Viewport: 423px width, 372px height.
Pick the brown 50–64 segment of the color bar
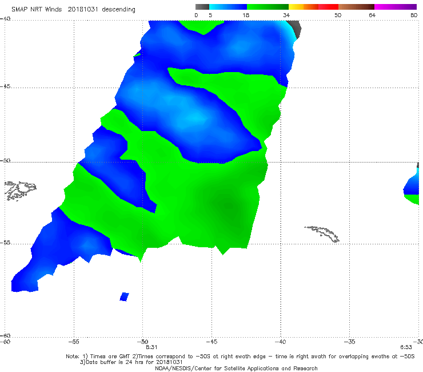pos(356,7)
